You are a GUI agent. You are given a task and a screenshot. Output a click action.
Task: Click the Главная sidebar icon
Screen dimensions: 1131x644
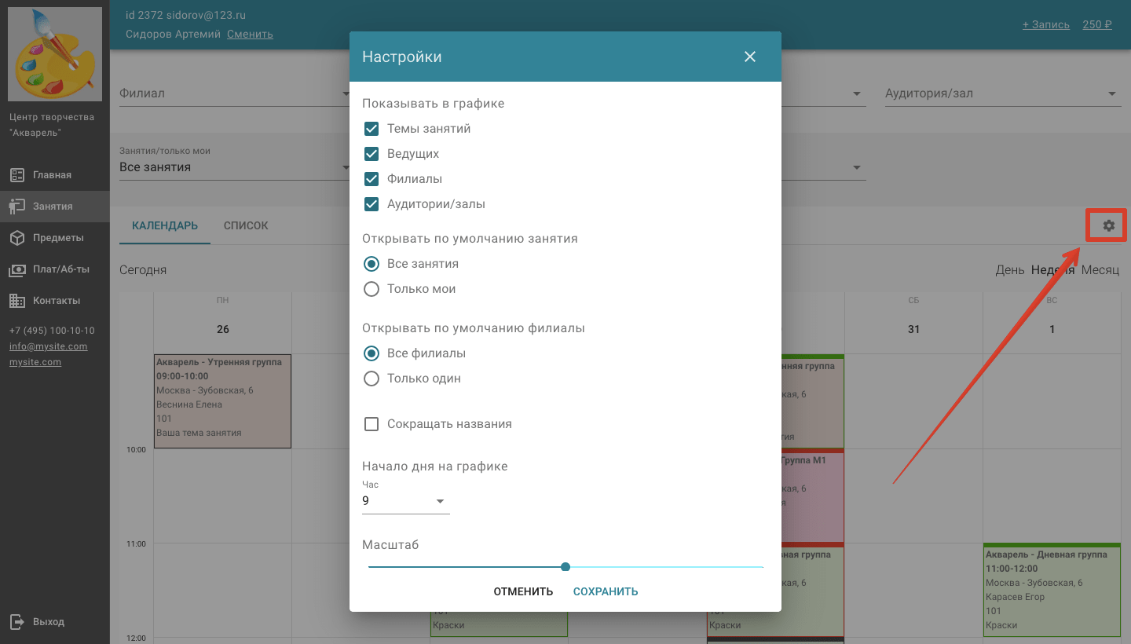pos(17,175)
